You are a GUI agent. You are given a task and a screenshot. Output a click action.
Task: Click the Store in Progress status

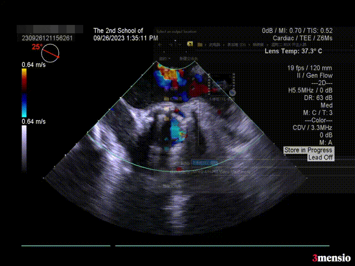pos(308,150)
